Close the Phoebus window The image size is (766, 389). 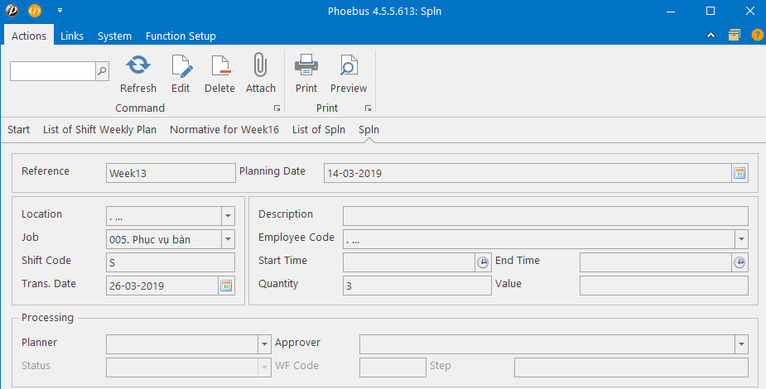750,11
